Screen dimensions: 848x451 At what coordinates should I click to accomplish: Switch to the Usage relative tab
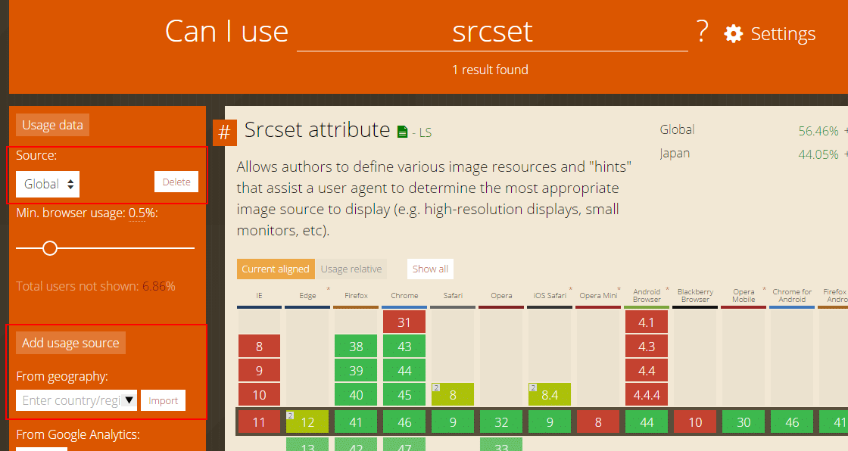351,269
